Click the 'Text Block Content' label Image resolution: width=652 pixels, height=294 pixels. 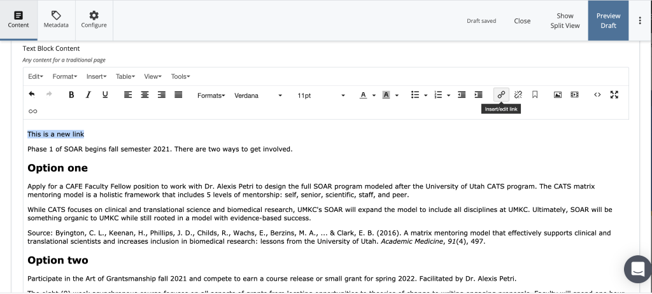click(x=51, y=48)
